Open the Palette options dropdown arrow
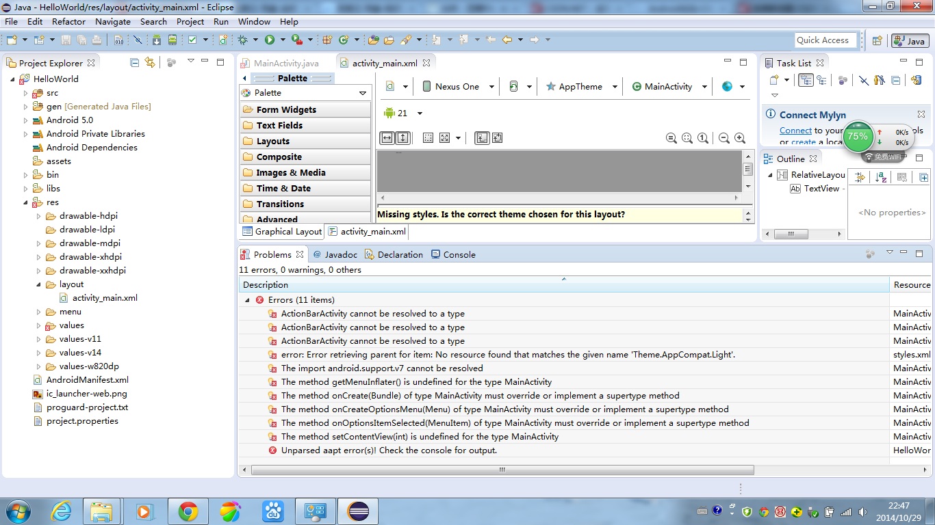The height and width of the screenshot is (525, 935). (363, 93)
